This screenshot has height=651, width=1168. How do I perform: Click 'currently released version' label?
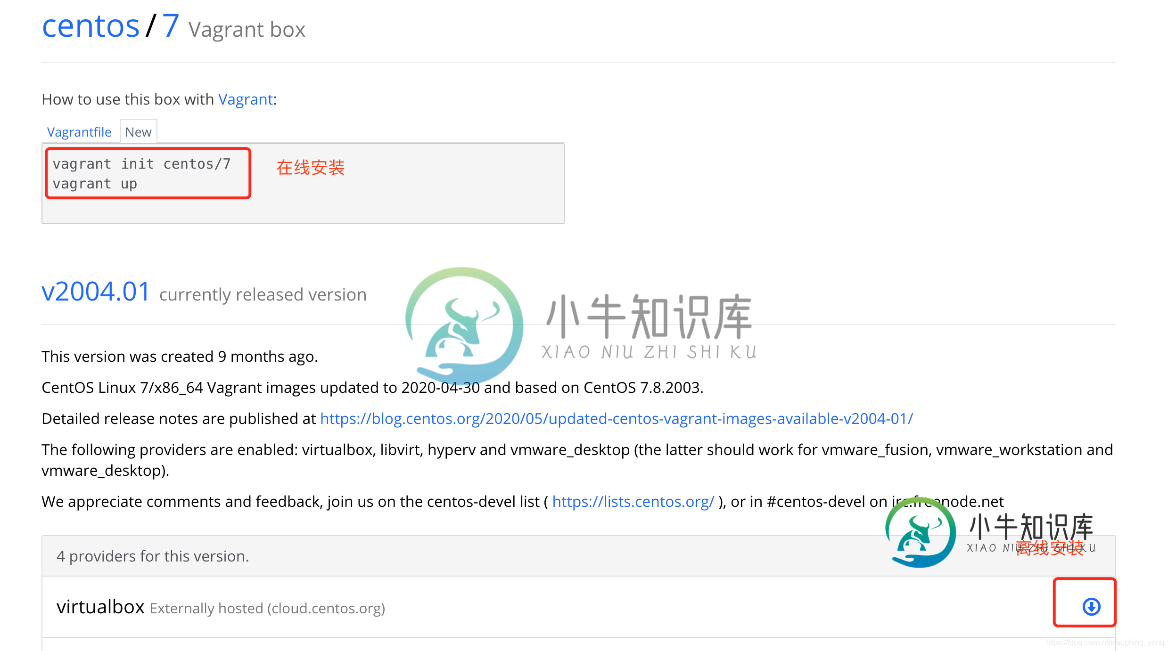point(263,294)
